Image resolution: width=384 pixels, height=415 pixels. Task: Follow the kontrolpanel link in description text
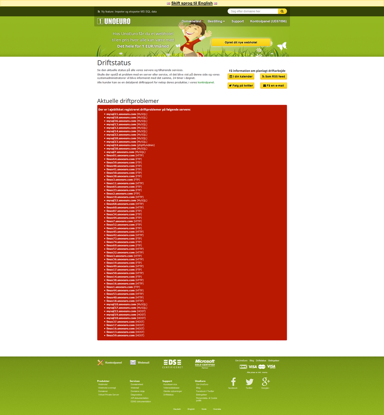click(x=205, y=83)
